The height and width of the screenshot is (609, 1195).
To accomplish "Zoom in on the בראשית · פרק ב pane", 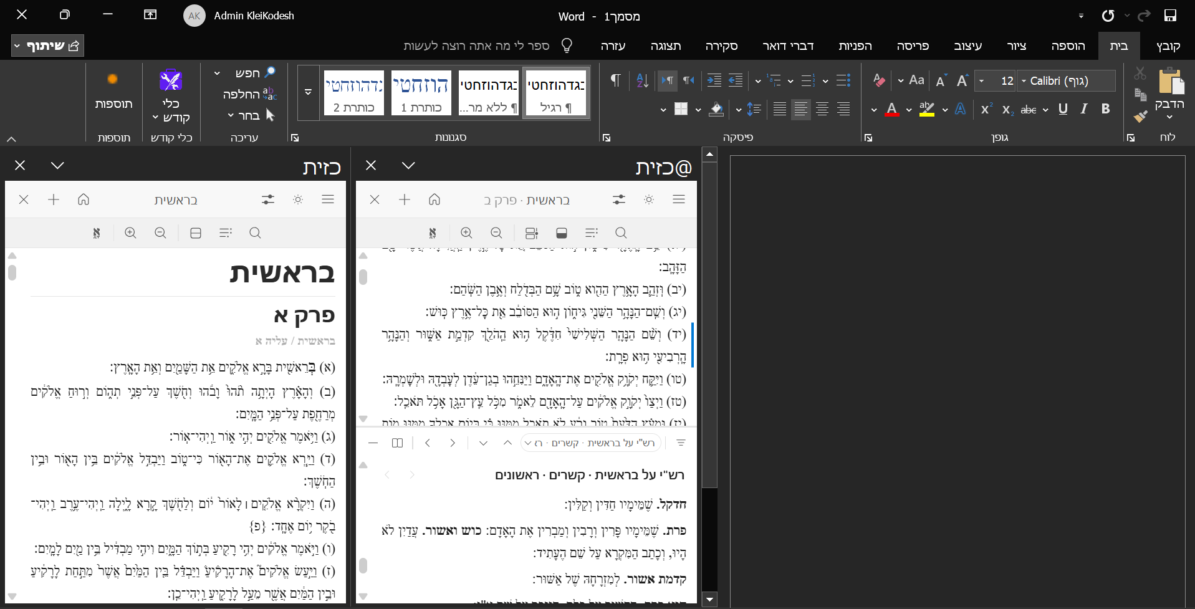I will coord(466,233).
